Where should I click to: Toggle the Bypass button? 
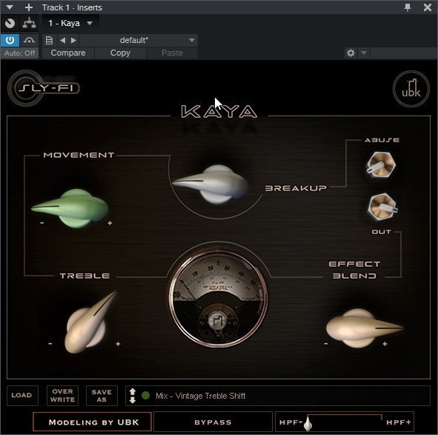click(213, 422)
